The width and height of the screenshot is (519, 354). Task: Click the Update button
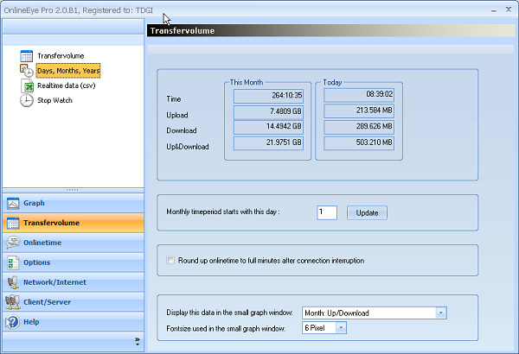pyautogui.click(x=367, y=213)
